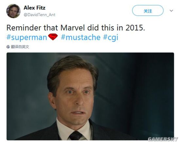Screen dimensions: 180x143
Task: Click the Alex Fitz display name
Action: pyautogui.click(x=34, y=8)
